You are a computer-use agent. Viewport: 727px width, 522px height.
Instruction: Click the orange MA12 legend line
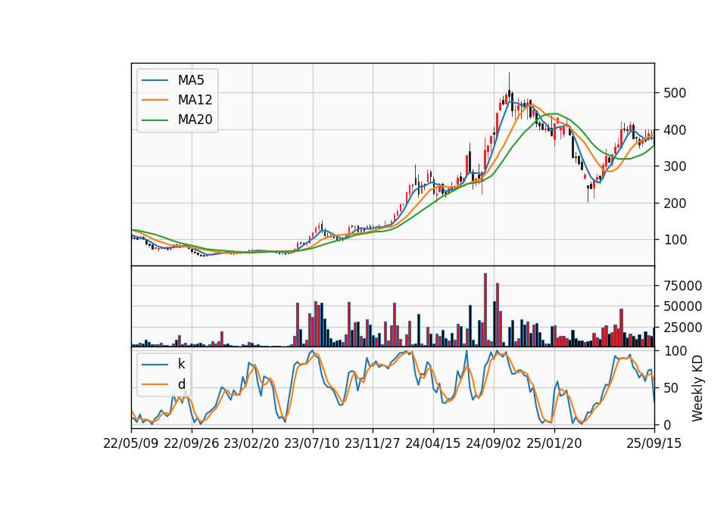pos(154,100)
